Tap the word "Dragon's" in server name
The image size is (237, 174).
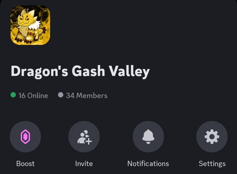[x=40, y=71]
